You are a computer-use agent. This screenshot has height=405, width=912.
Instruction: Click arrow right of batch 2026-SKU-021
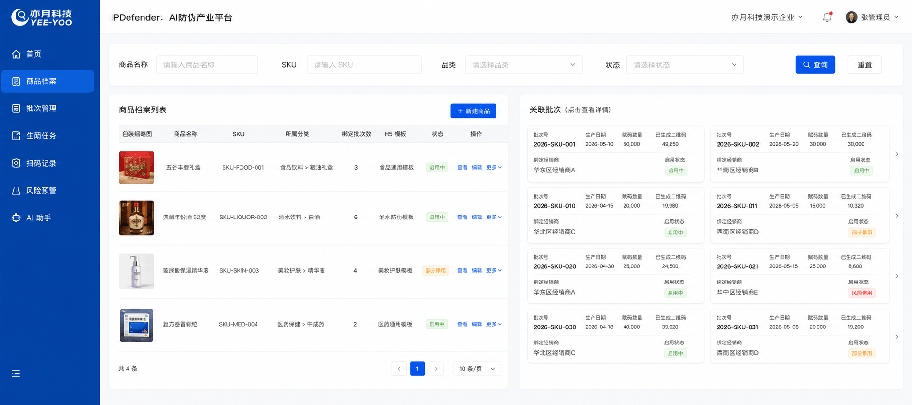pos(896,276)
